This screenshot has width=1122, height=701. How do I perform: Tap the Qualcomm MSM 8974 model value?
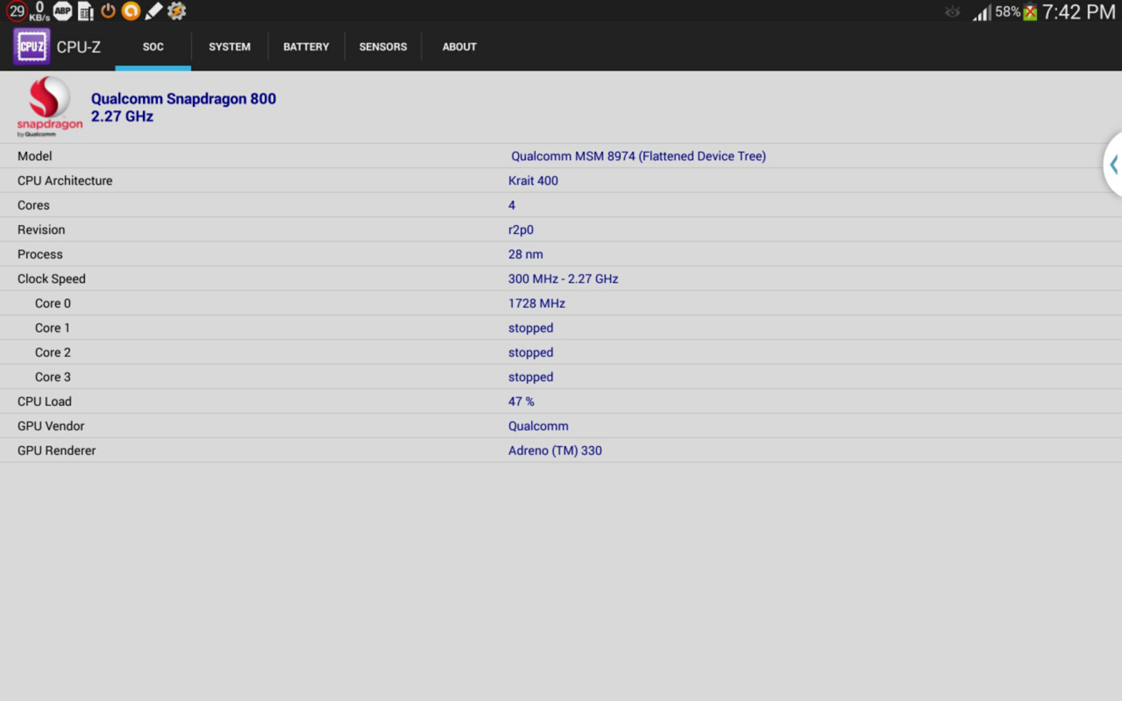pos(638,156)
